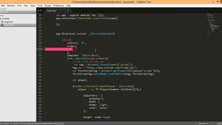Open the Help menu
The width and height of the screenshot is (222, 125).
[68, 6]
